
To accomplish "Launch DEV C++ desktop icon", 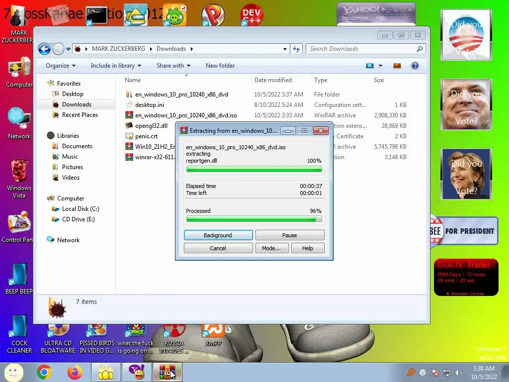I will click(252, 14).
